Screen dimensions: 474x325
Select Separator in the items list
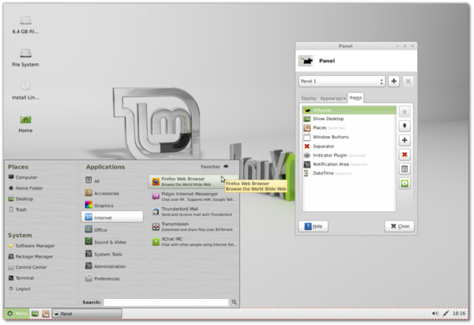349,146
